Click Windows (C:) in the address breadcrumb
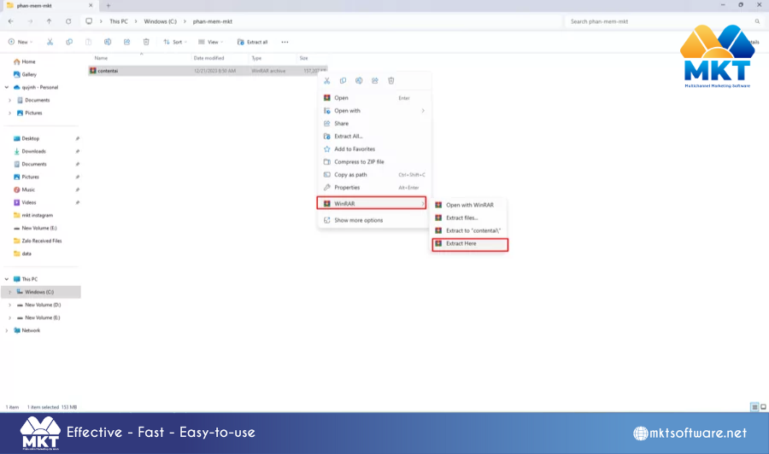 160,21
